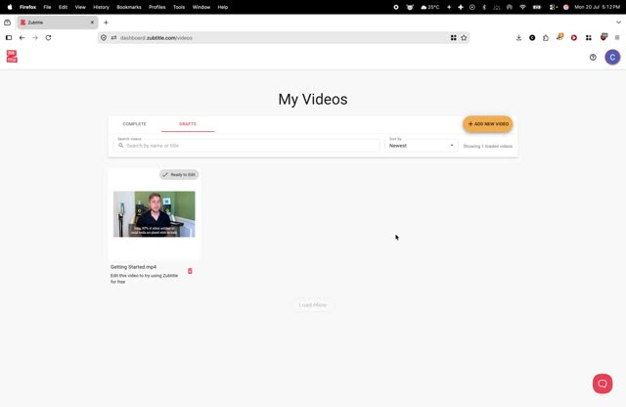Open the list all tabs chevron
626x407 pixels.
point(618,23)
